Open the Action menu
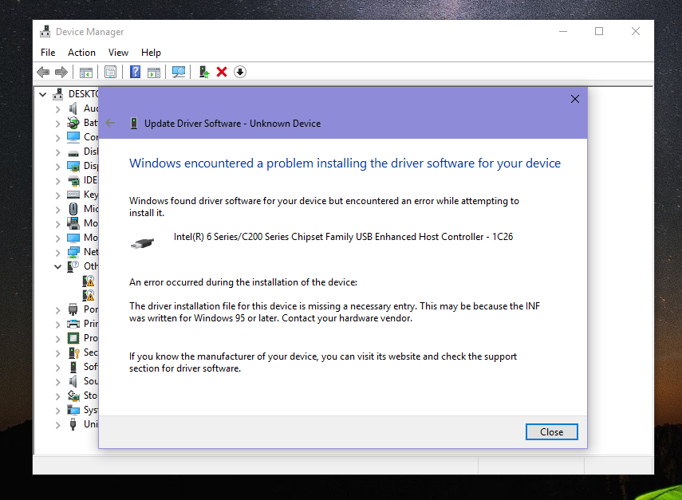 81,53
